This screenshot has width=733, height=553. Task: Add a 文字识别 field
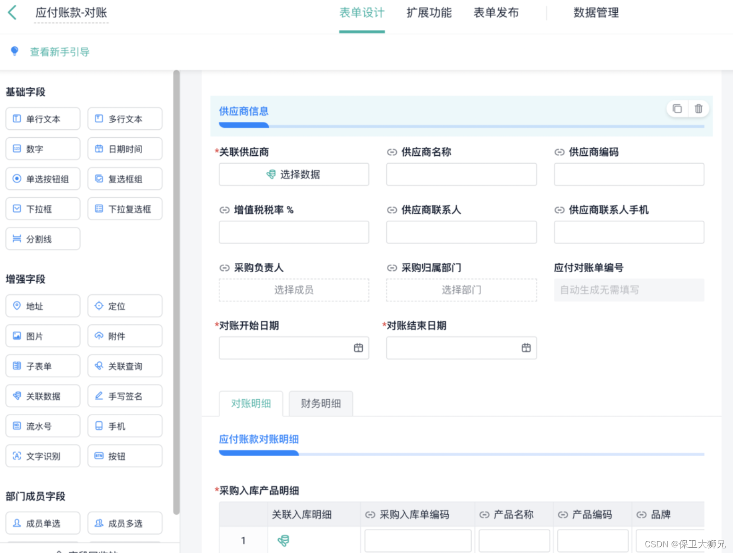[x=43, y=456]
